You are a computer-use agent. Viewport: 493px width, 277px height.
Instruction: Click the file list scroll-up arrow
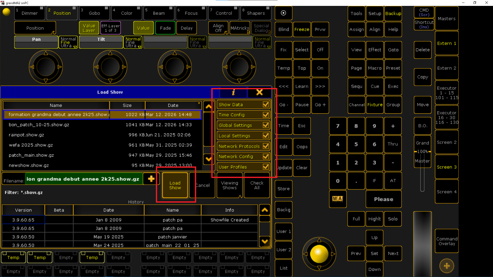pos(208,106)
